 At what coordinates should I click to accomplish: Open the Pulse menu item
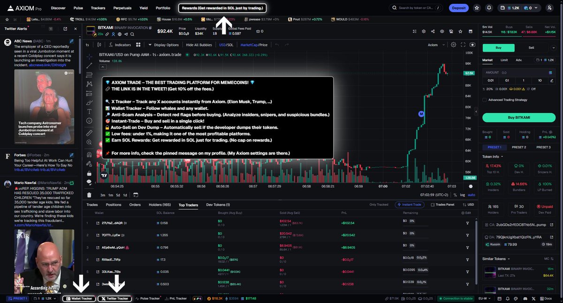point(78,8)
